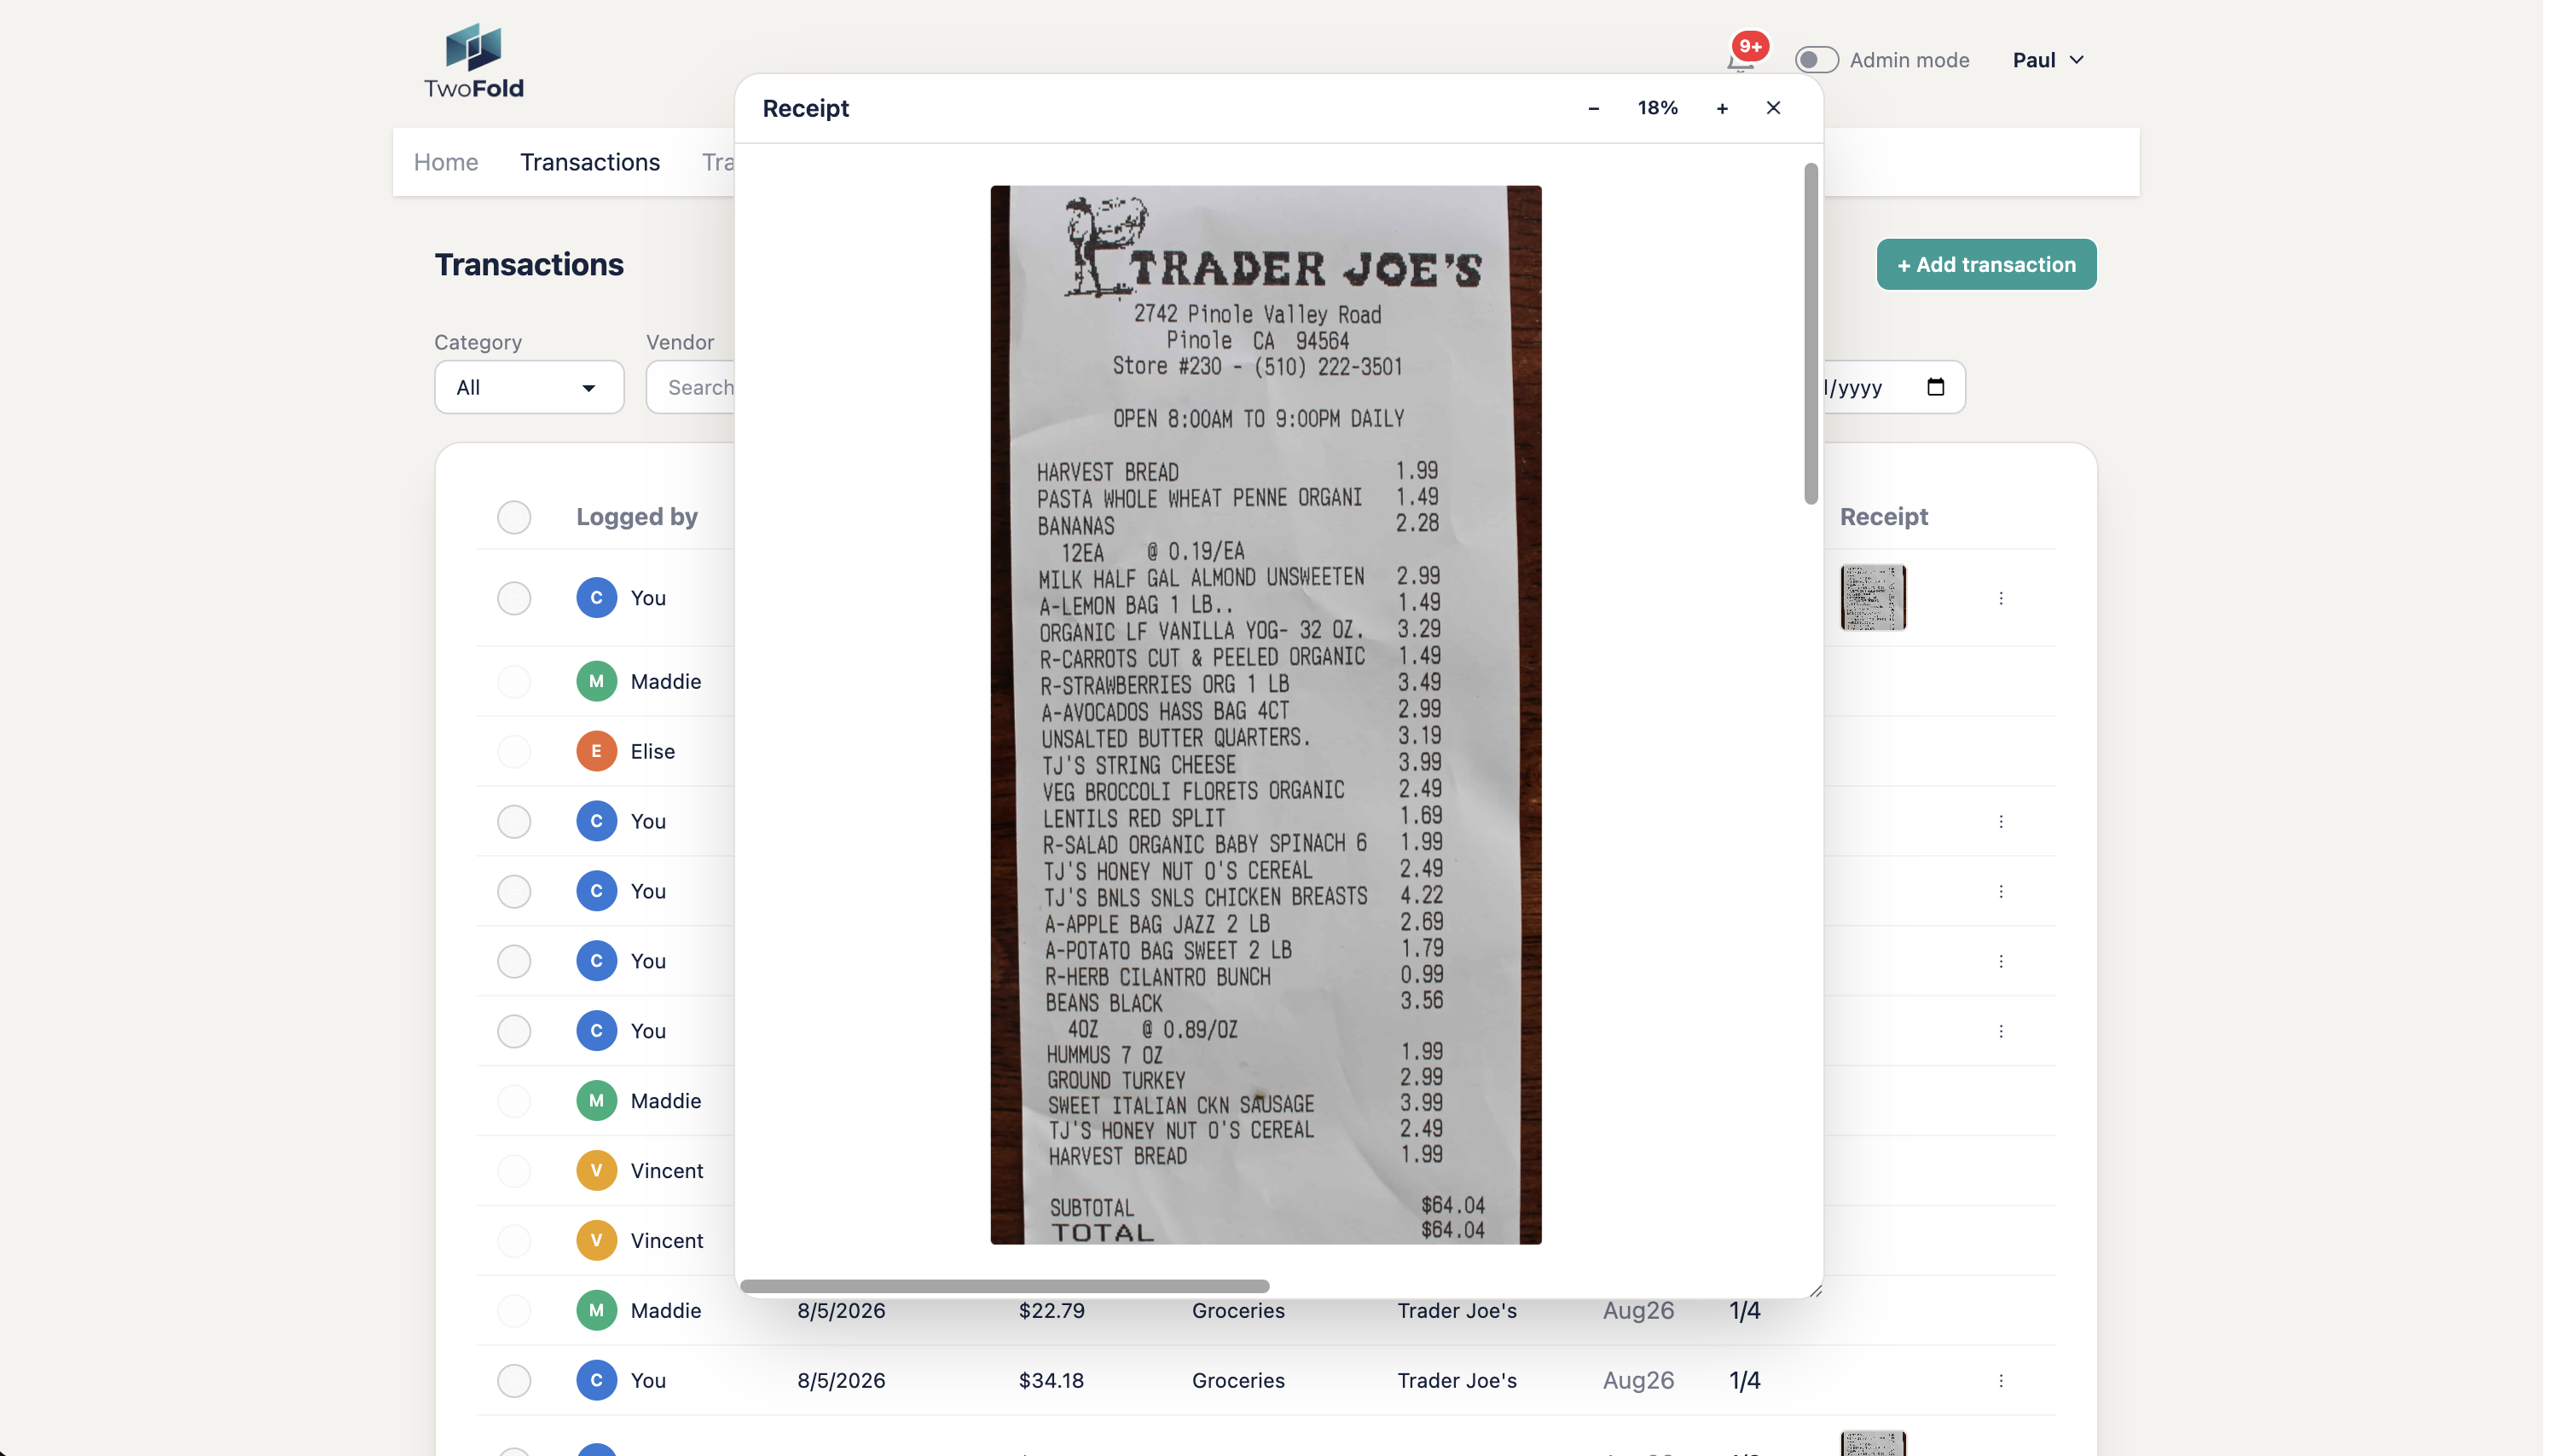This screenshot has height=1456, width=2550.
Task: Click the Receipt column header
Action: coord(1884,517)
